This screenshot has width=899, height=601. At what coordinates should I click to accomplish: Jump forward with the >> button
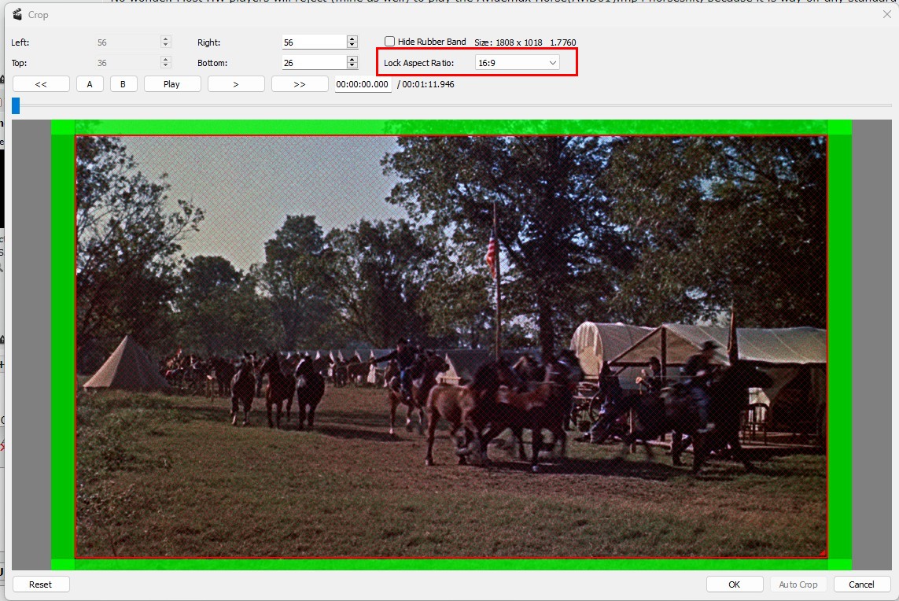(300, 83)
